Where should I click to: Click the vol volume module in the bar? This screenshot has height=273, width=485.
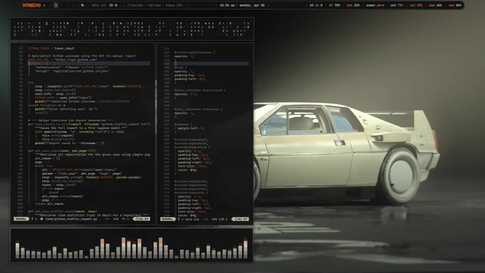click(416, 5)
